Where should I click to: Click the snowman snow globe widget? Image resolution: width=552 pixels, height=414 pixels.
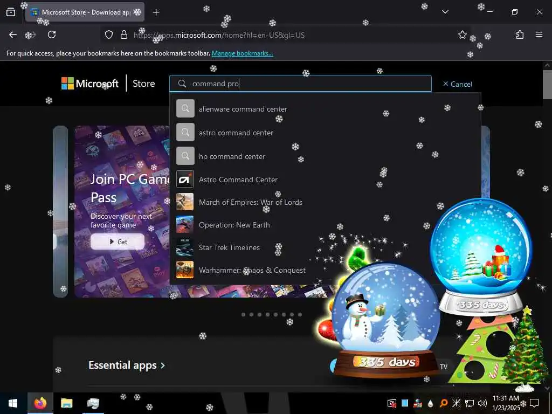(x=385, y=320)
